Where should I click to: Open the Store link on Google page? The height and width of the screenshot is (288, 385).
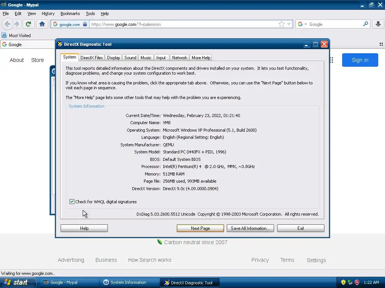tap(37, 60)
